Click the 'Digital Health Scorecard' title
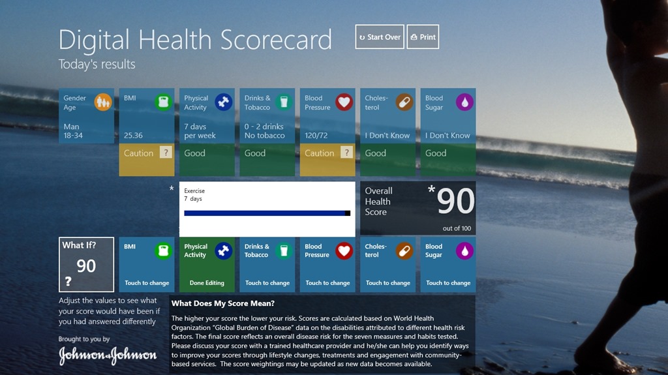Image resolution: width=668 pixels, height=375 pixels. (195, 40)
